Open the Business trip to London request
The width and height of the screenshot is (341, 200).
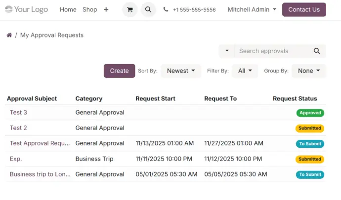[x=40, y=174]
